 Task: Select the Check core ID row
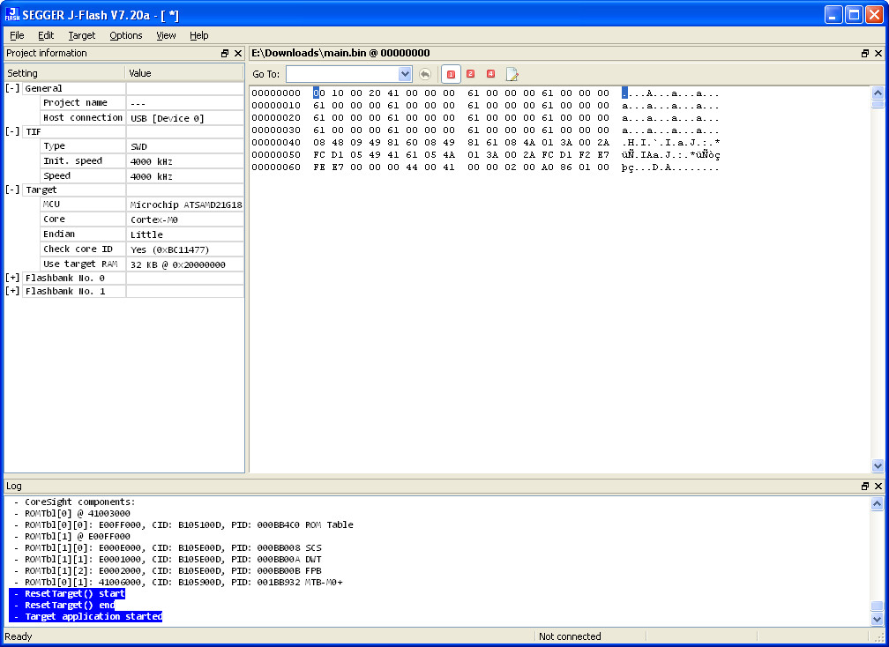coord(142,249)
